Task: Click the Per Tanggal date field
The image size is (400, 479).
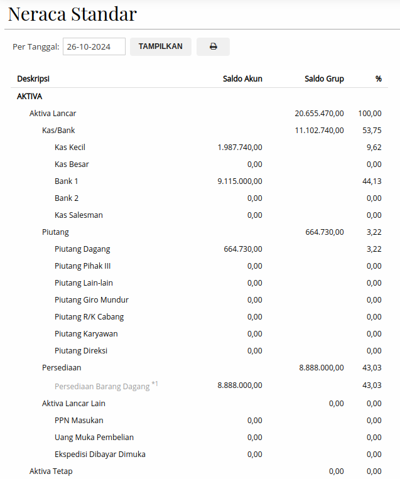Action: point(94,46)
